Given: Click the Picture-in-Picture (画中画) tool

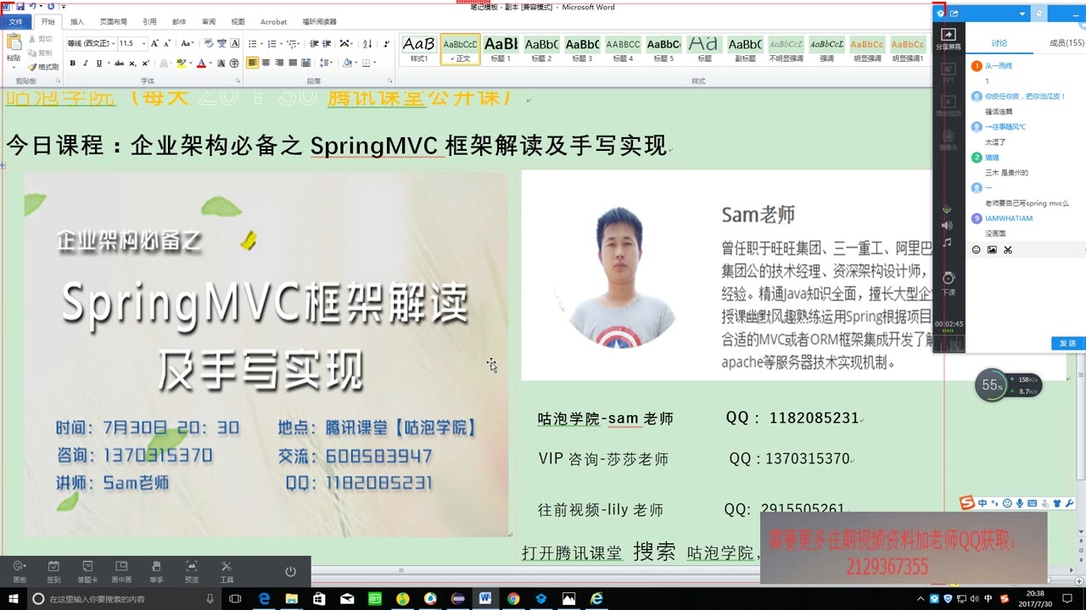Looking at the screenshot, I should tap(121, 572).
